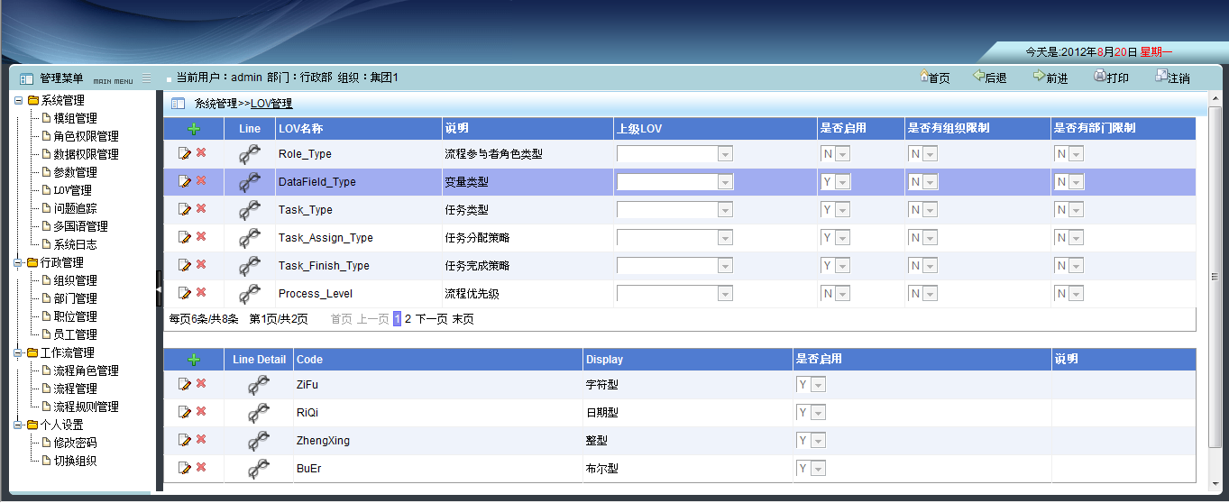Edit Task_Finish_Type row pencil icon
The height and width of the screenshot is (503, 1229).
click(185, 265)
